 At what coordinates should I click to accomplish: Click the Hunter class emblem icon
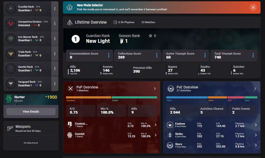[x=9, y=99]
